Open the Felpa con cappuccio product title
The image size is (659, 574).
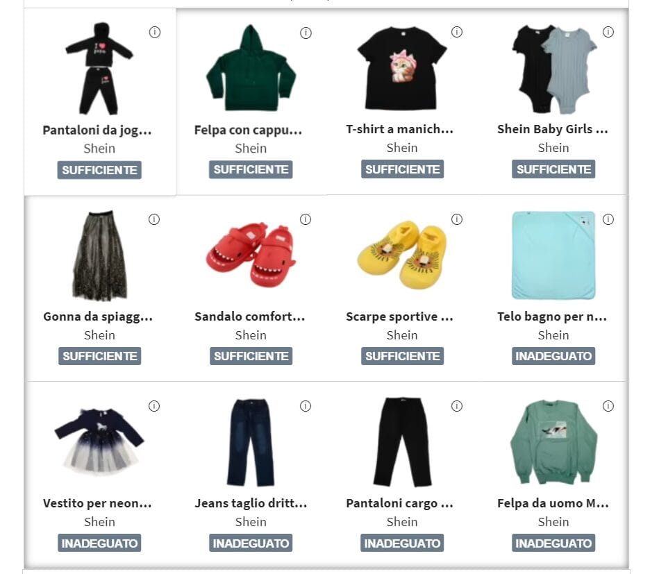[248, 130]
